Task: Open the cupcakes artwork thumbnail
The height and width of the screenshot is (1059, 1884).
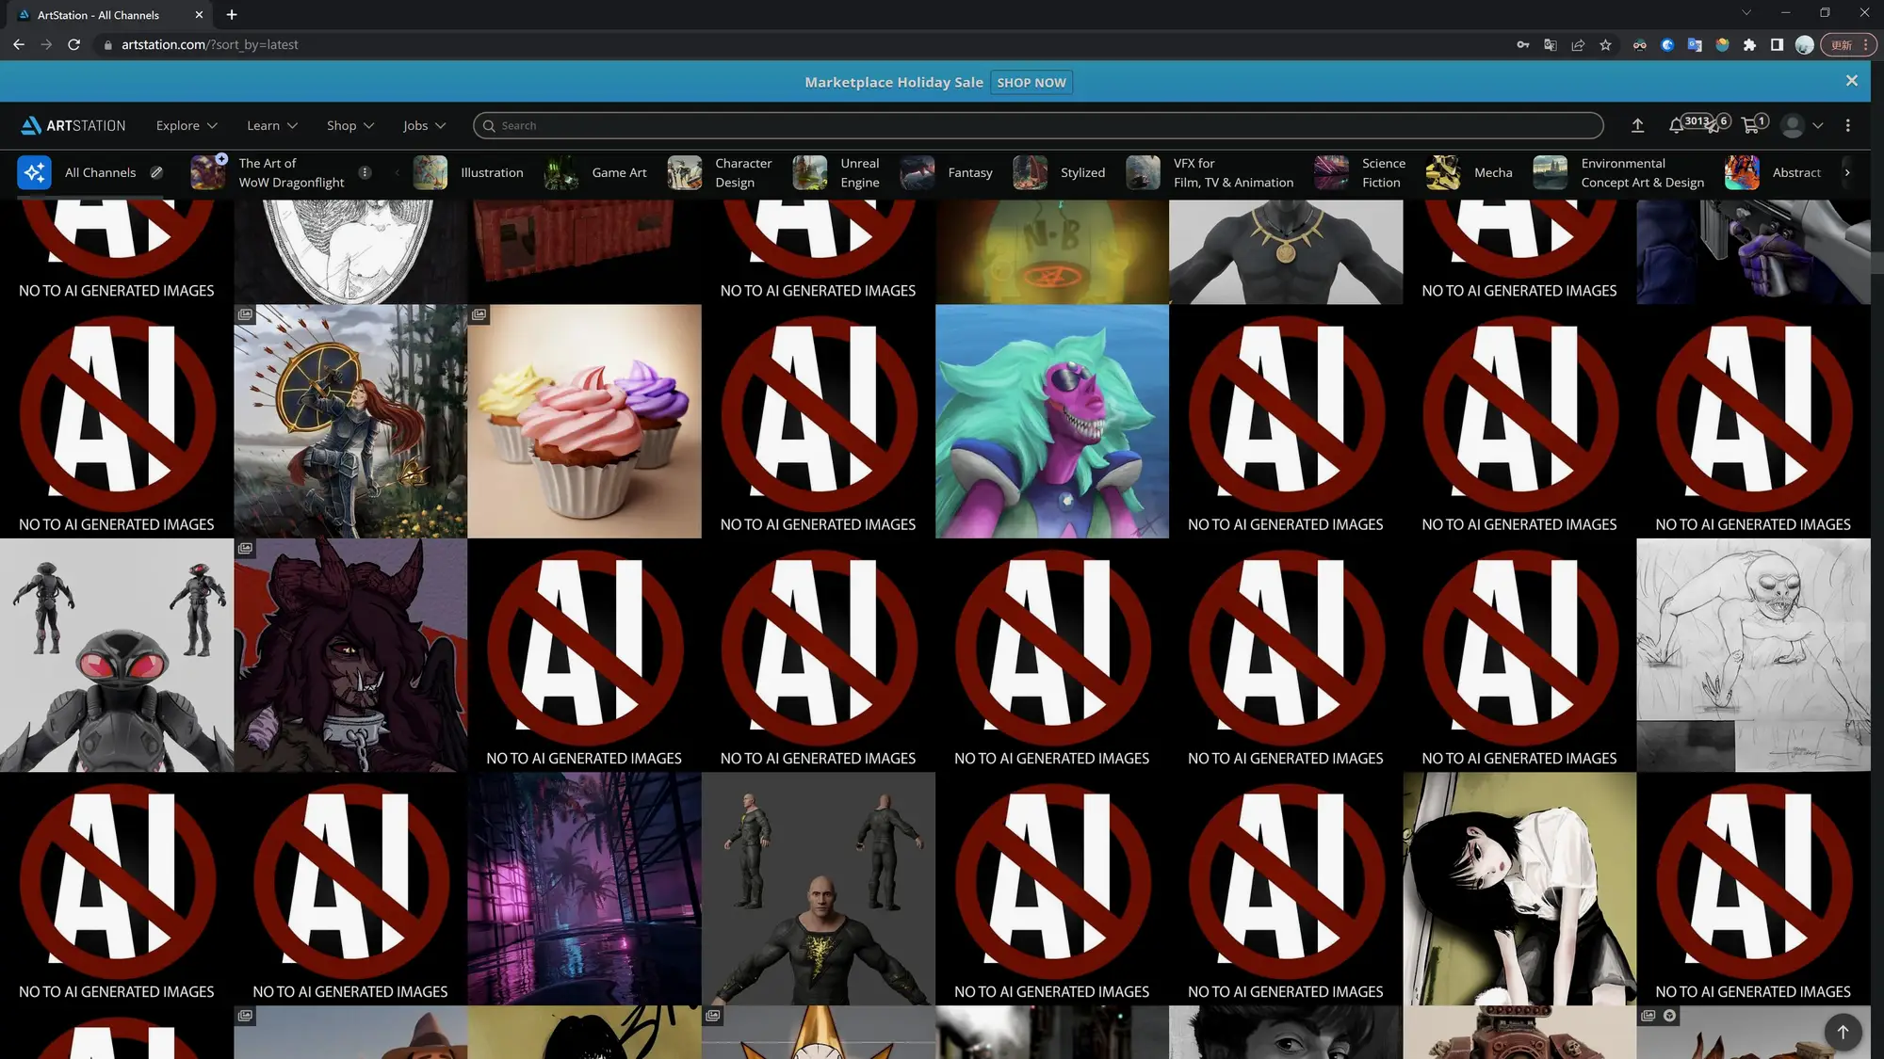Action: point(584,421)
